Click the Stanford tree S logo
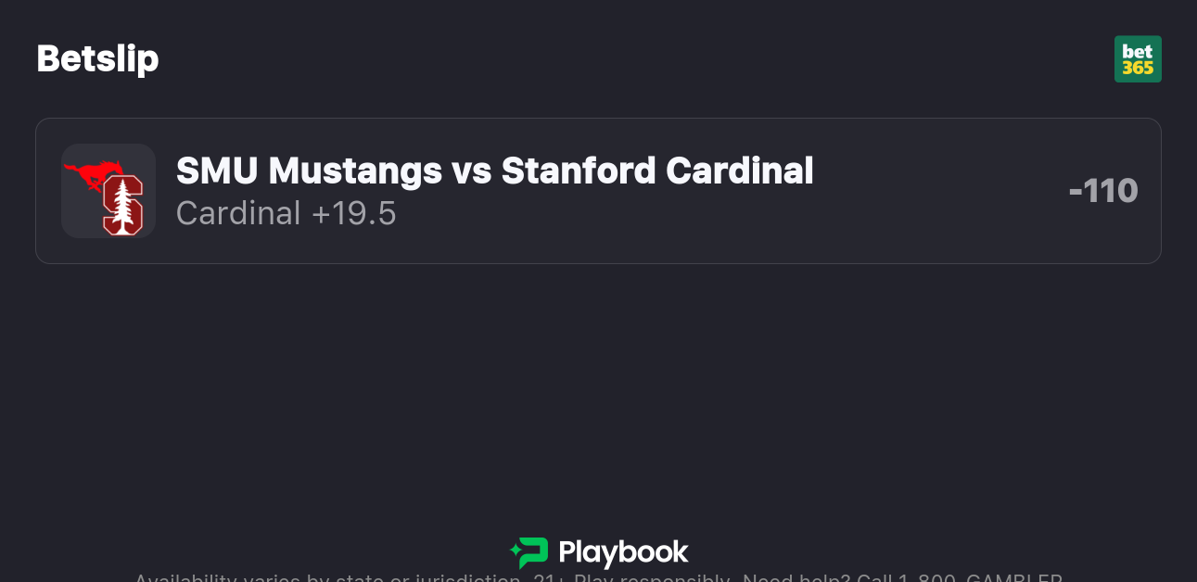 122,205
